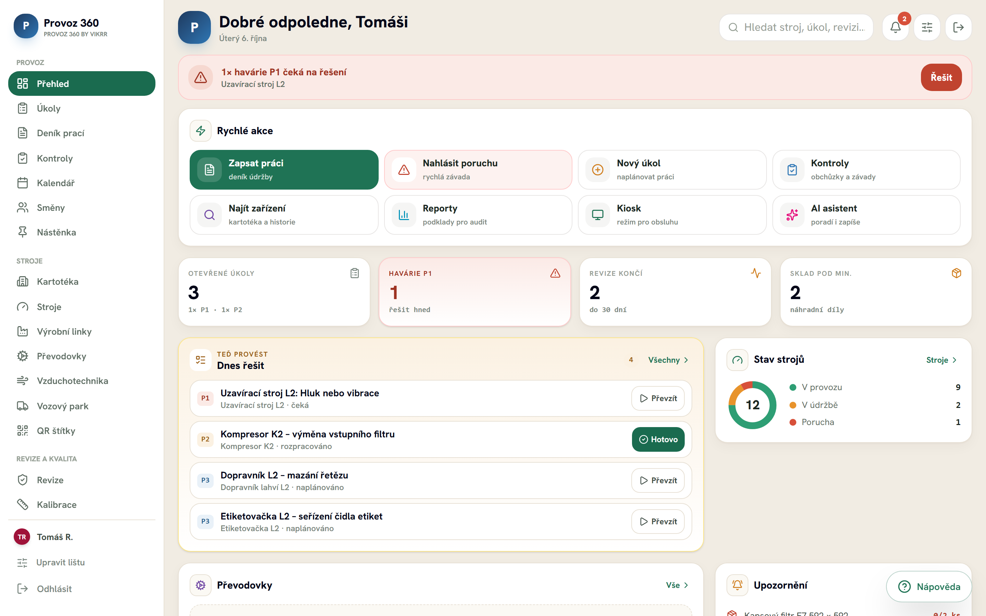Expand Všechny link in Dnes řešit
This screenshot has width=986, height=616.
pos(668,360)
